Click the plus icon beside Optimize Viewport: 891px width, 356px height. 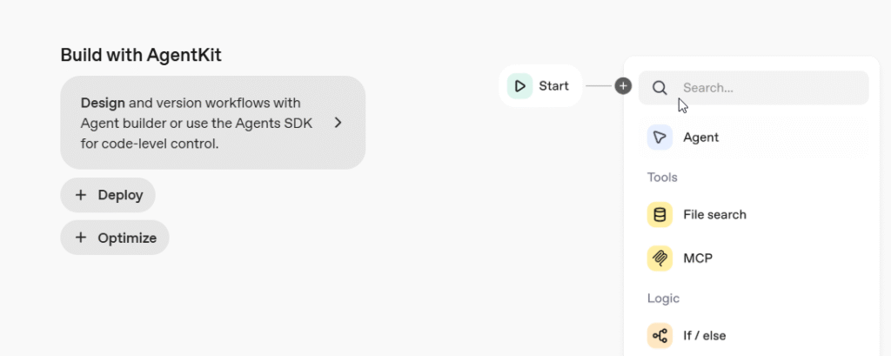(81, 238)
